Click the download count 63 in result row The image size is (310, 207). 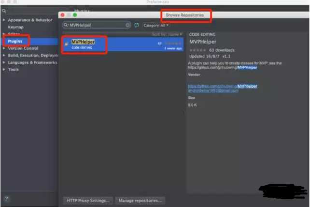pyautogui.click(x=159, y=44)
